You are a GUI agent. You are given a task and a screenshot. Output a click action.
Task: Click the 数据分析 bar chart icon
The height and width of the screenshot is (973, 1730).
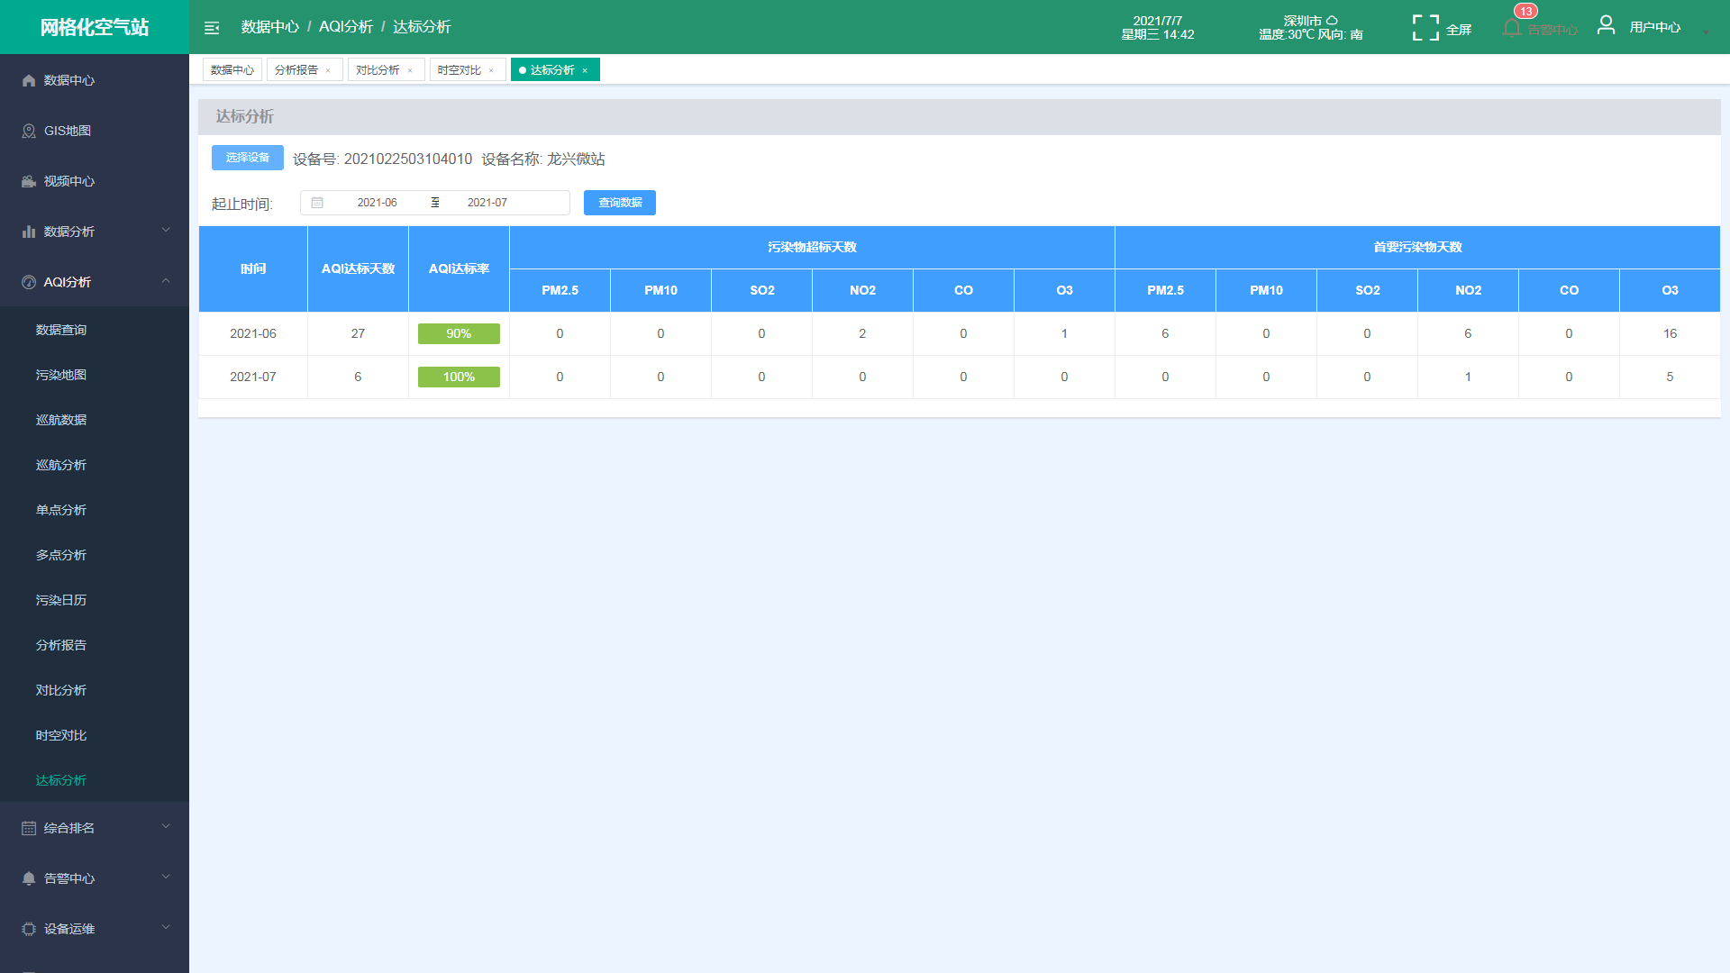pyautogui.click(x=29, y=232)
